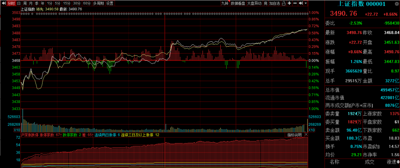Click the 九转 indicator button
The height and width of the screenshot is (168, 400).
pyautogui.click(x=225, y=3)
